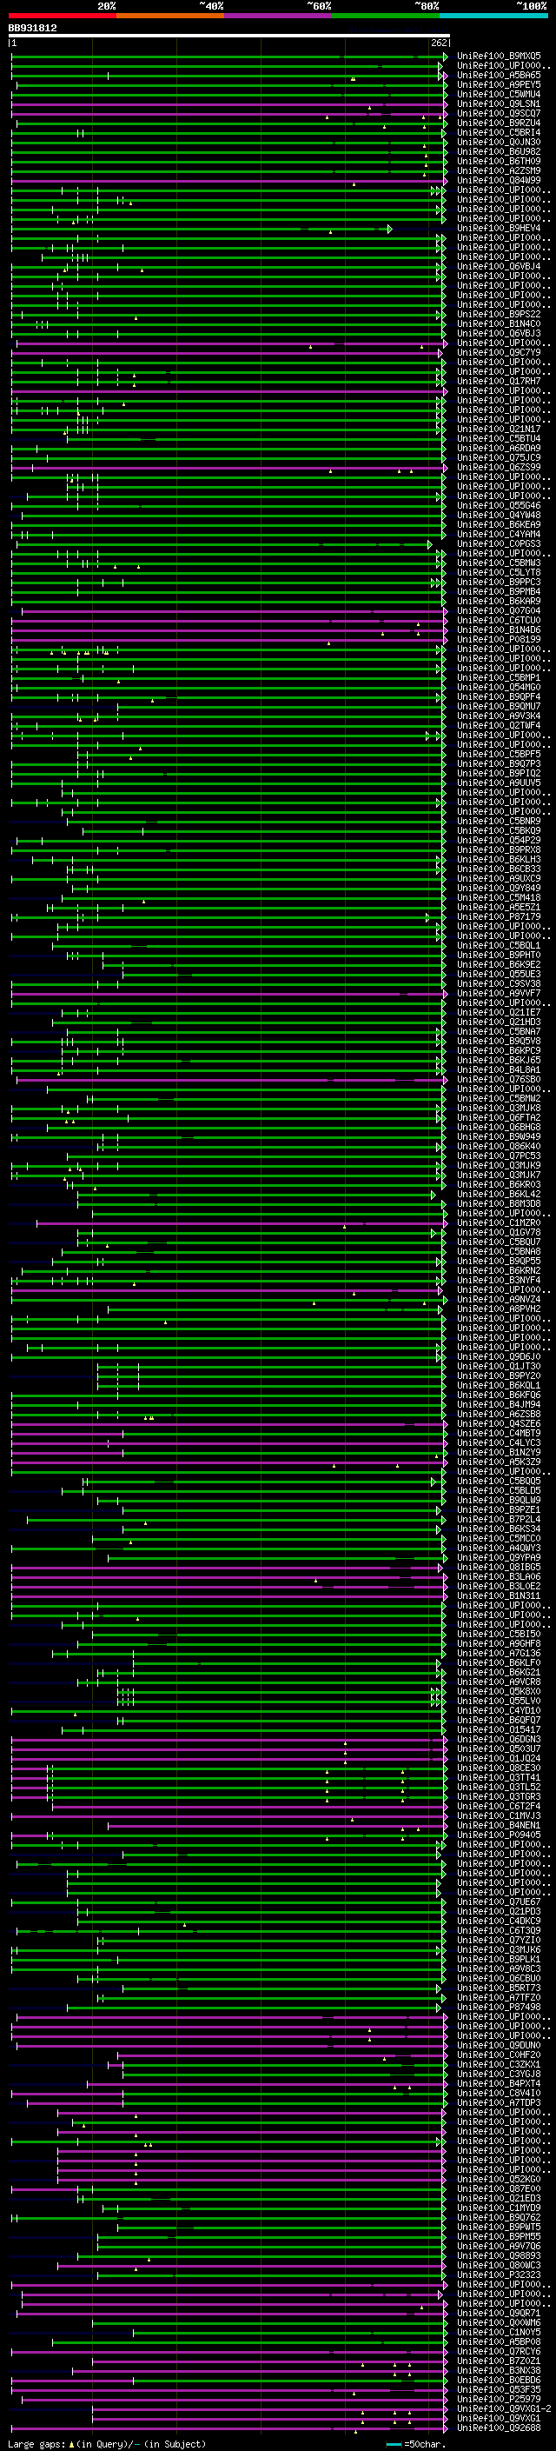
Task: Select the UniRef100_B9HEV4 label
Action: 499,229
